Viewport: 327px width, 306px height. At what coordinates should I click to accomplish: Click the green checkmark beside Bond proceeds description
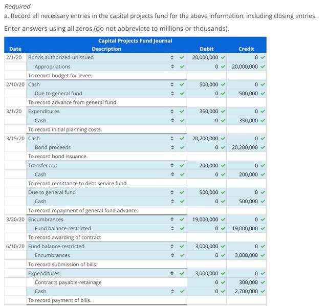(x=182, y=147)
